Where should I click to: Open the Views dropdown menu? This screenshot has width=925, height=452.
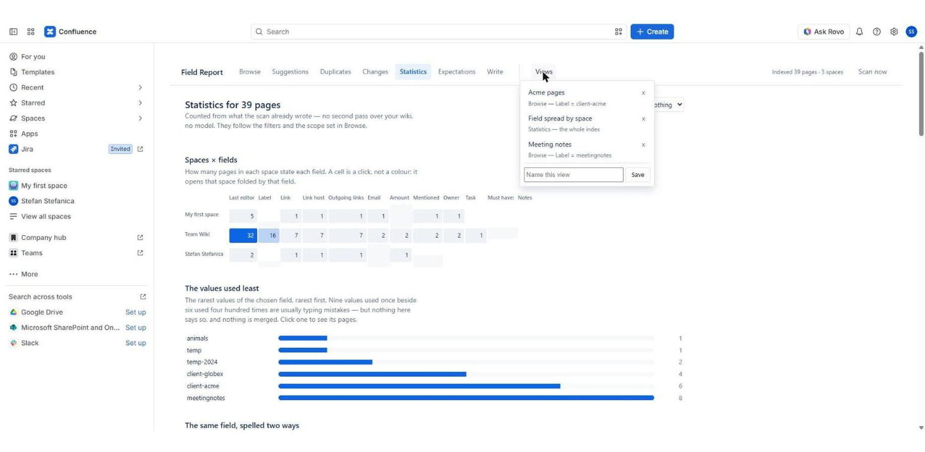[x=543, y=72]
